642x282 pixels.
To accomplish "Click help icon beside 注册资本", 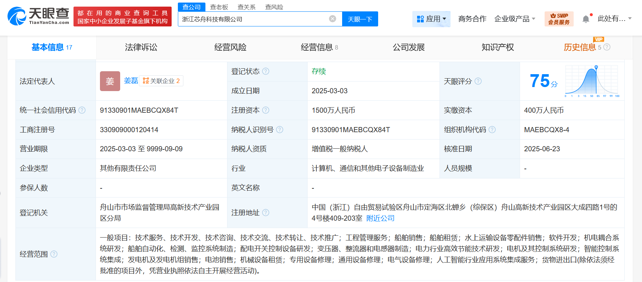I will coord(266,110).
